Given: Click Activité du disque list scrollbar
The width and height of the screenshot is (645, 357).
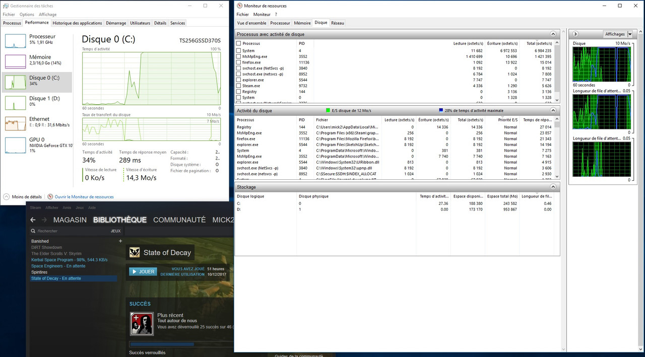Looking at the screenshot, I should (557, 149).
